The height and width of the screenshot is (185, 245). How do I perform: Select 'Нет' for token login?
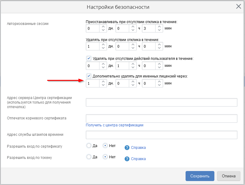tap(105, 157)
